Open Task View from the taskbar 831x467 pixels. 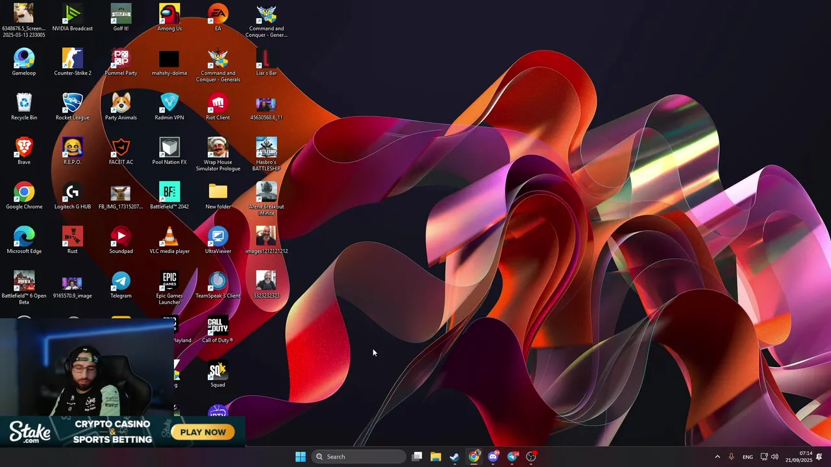[417, 457]
